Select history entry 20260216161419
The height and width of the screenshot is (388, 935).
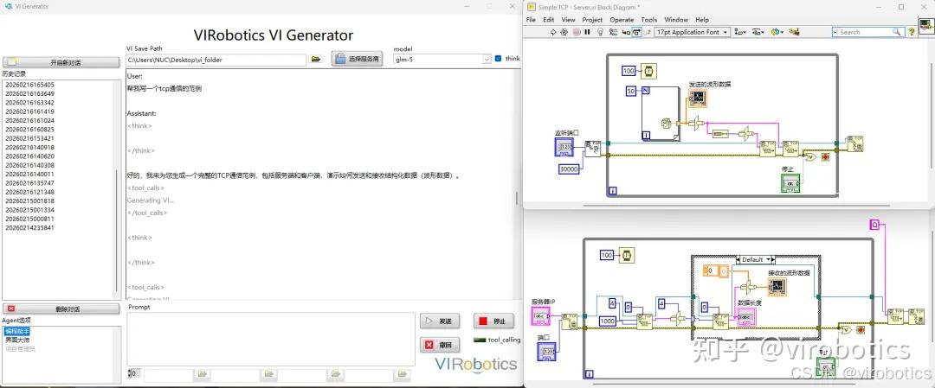29,111
